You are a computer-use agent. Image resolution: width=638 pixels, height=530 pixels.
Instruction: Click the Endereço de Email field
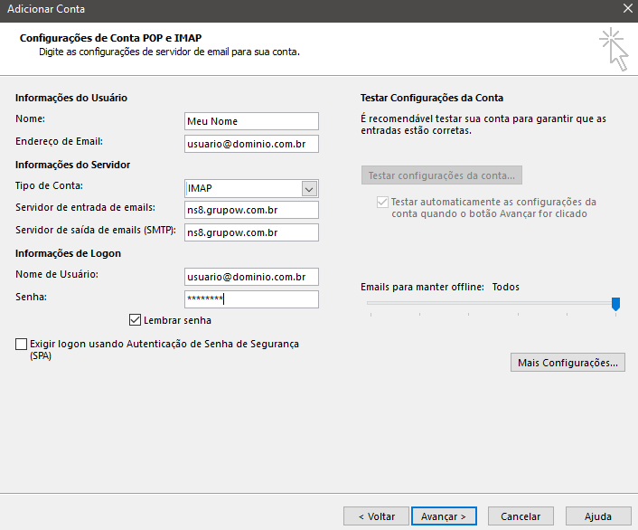[x=251, y=144]
